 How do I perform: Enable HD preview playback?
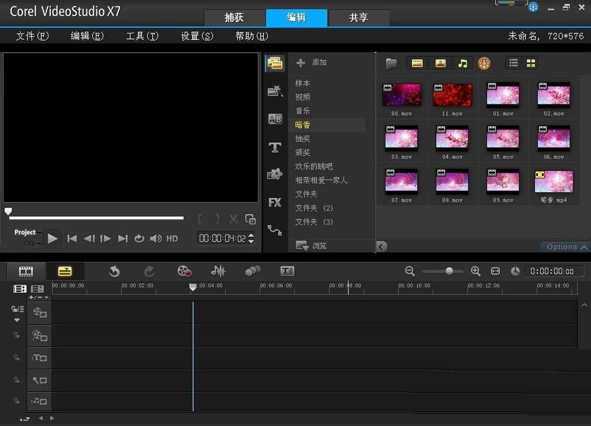point(171,239)
